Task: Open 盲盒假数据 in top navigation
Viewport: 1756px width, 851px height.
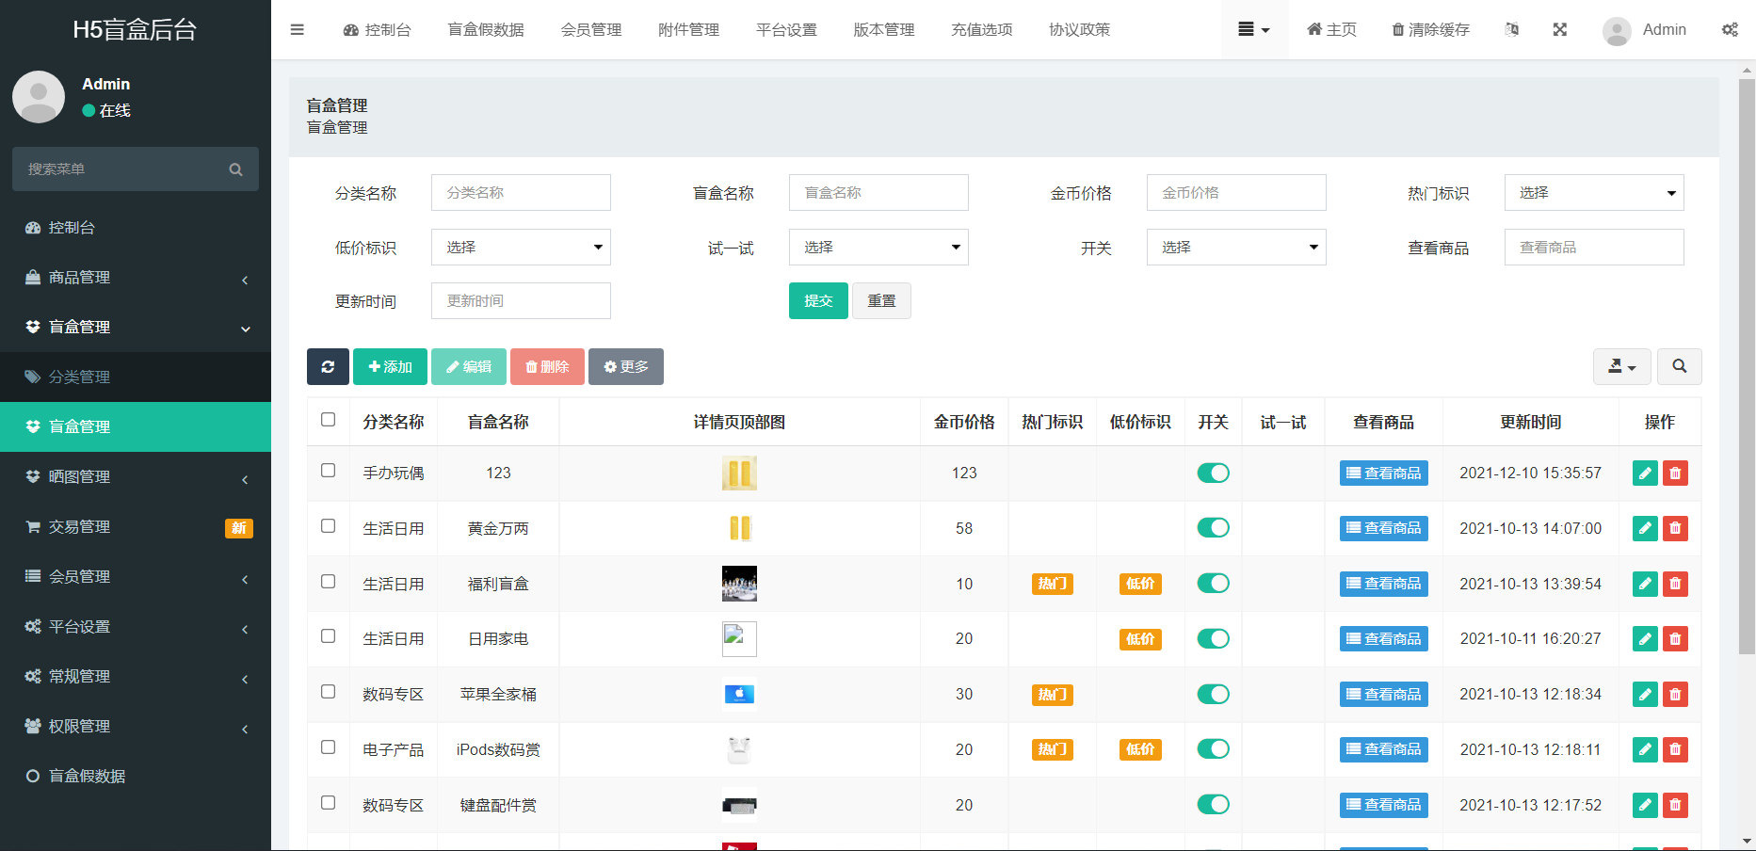Action: point(486,30)
